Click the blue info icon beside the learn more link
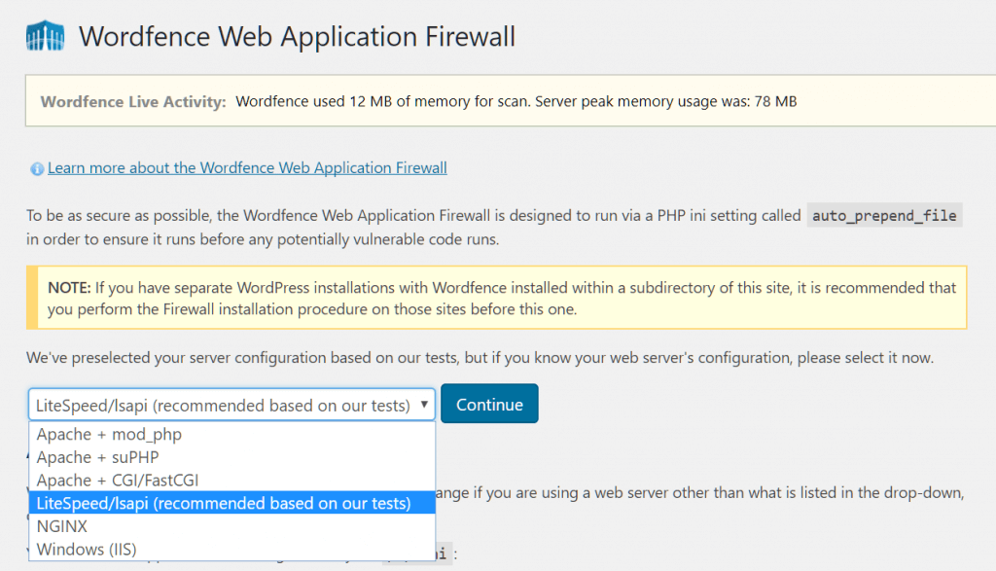996x571 pixels. [x=38, y=167]
